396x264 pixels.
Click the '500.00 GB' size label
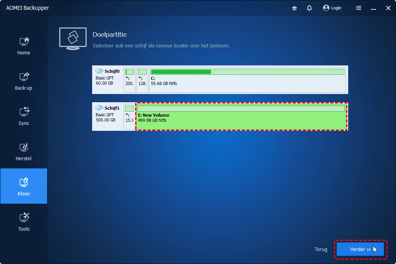(x=105, y=120)
